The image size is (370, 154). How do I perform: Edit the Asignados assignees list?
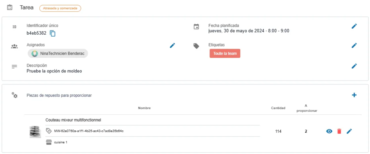[x=172, y=46]
